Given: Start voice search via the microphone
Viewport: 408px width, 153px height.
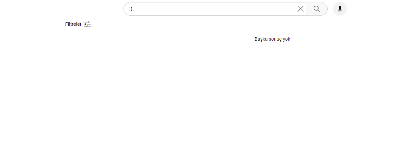Looking at the screenshot, I should [x=340, y=9].
